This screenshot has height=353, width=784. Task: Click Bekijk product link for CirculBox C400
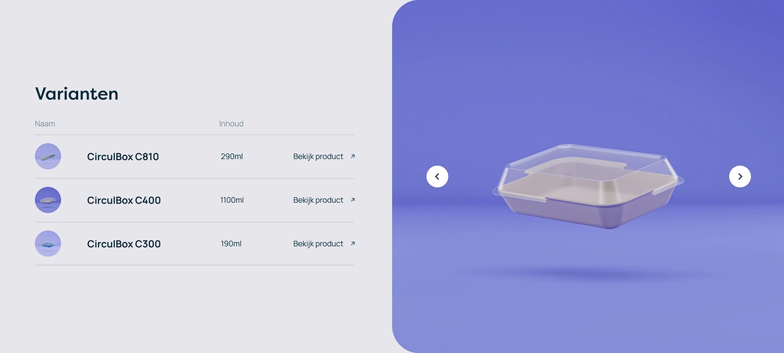318,200
